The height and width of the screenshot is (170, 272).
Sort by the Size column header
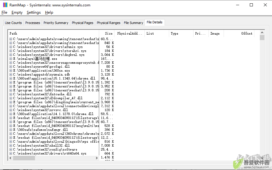[107, 33]
